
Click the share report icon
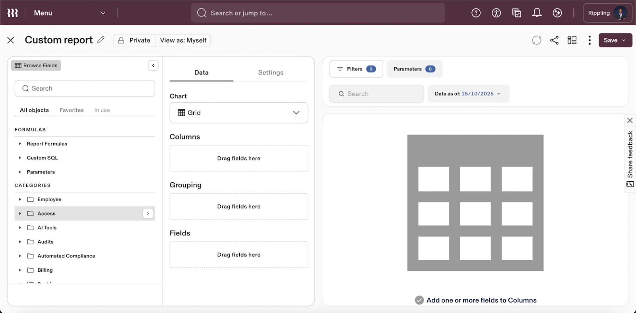point(555,40)
